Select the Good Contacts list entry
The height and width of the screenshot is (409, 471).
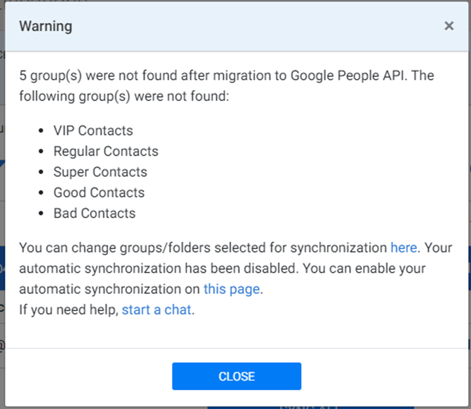coord(99,192)
